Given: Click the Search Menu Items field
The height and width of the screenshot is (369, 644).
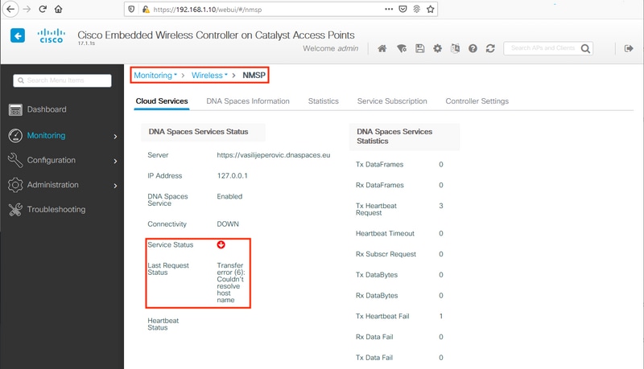Looking at the screenshot, I should pos(62,80).
